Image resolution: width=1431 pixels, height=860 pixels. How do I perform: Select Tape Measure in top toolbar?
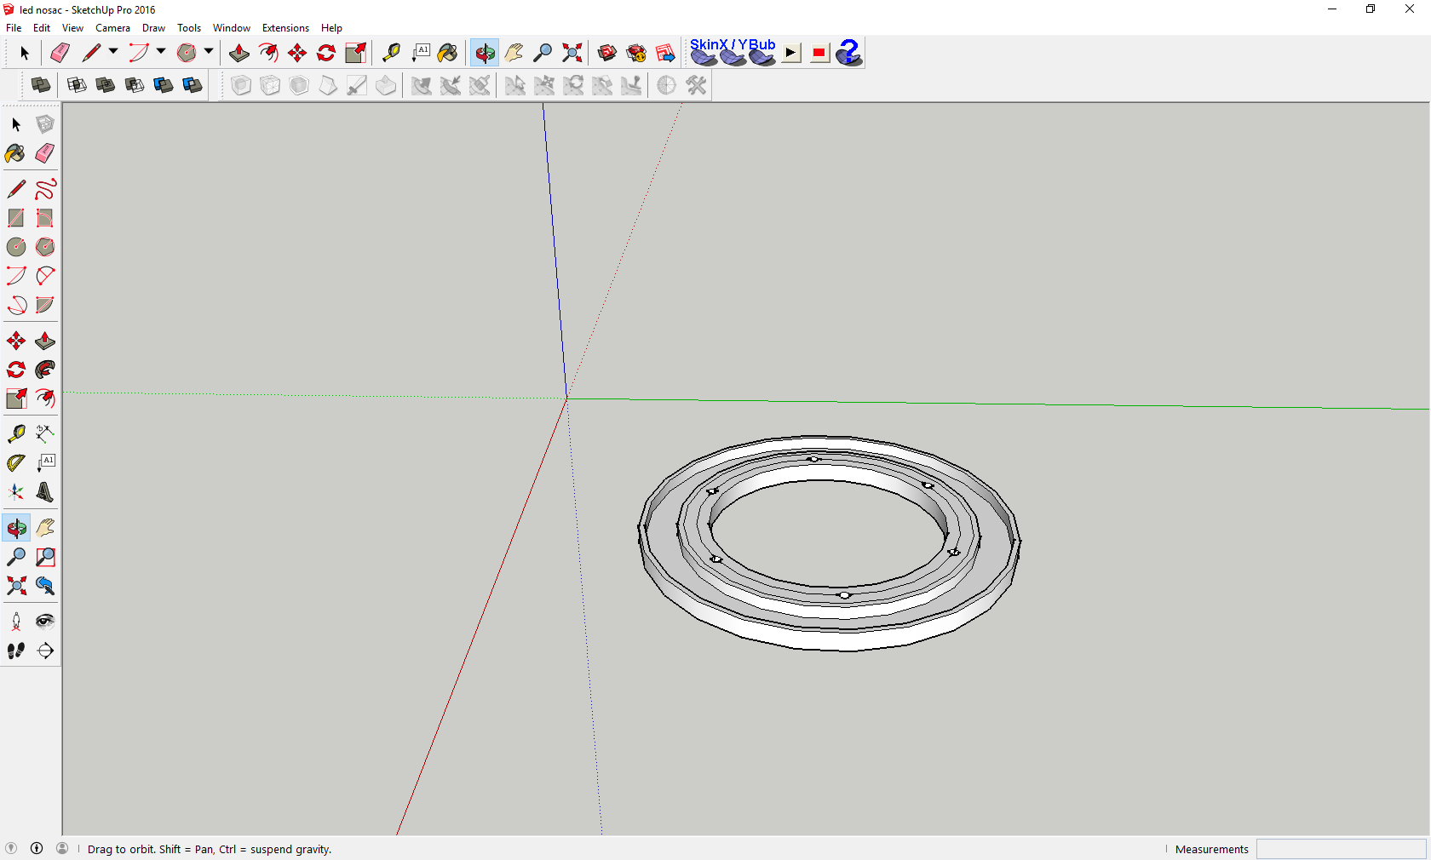[x=391, y=53]
